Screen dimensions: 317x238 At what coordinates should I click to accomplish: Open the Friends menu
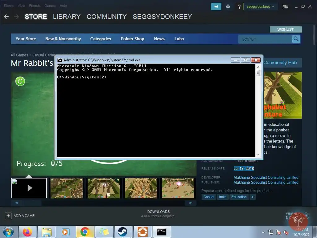click(x=35, y=6)
